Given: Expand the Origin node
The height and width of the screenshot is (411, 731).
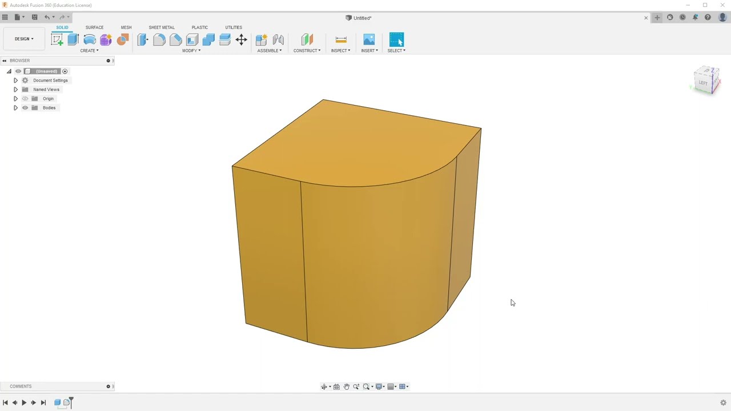Looking at the screenshot, I should pos(15,99).
